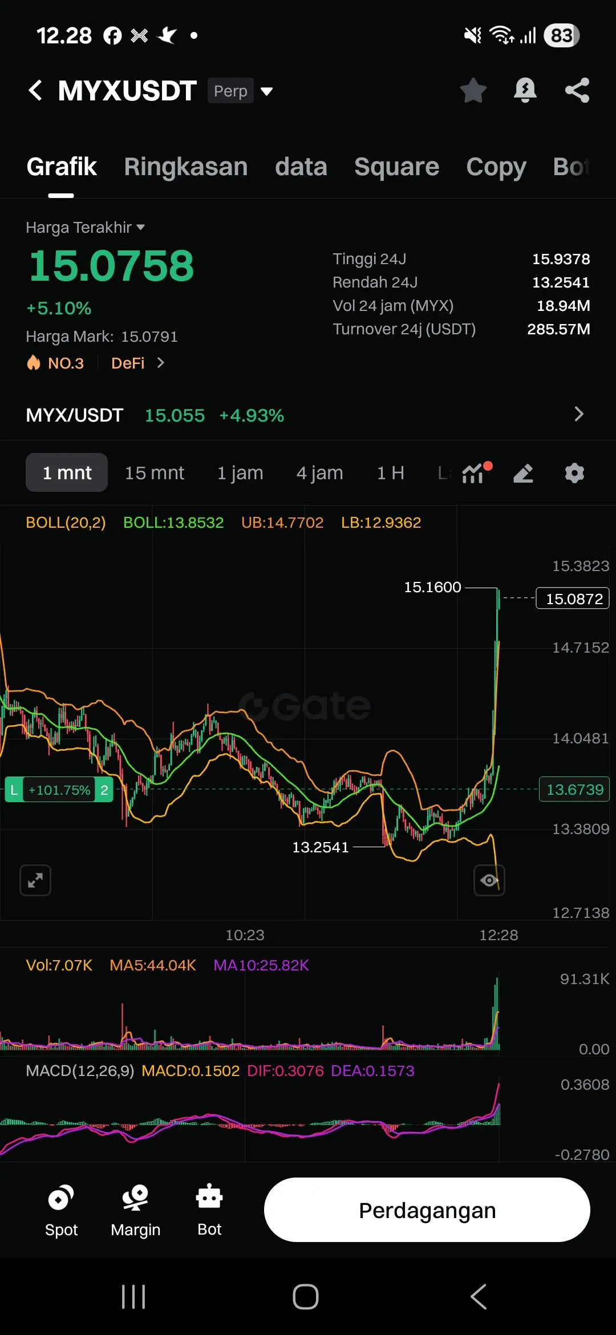Image resolution: width=616 pixels, height=1335 pixels.
Task: Expand the Harga Terakhir price type dropdown
Action: click(85, 228)
